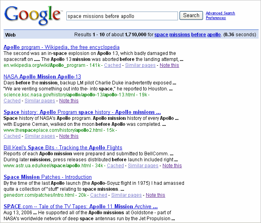Screen dimensions: 261x223
Task: Click the 'missions' query word link in results bar
Action: (180, 35)
